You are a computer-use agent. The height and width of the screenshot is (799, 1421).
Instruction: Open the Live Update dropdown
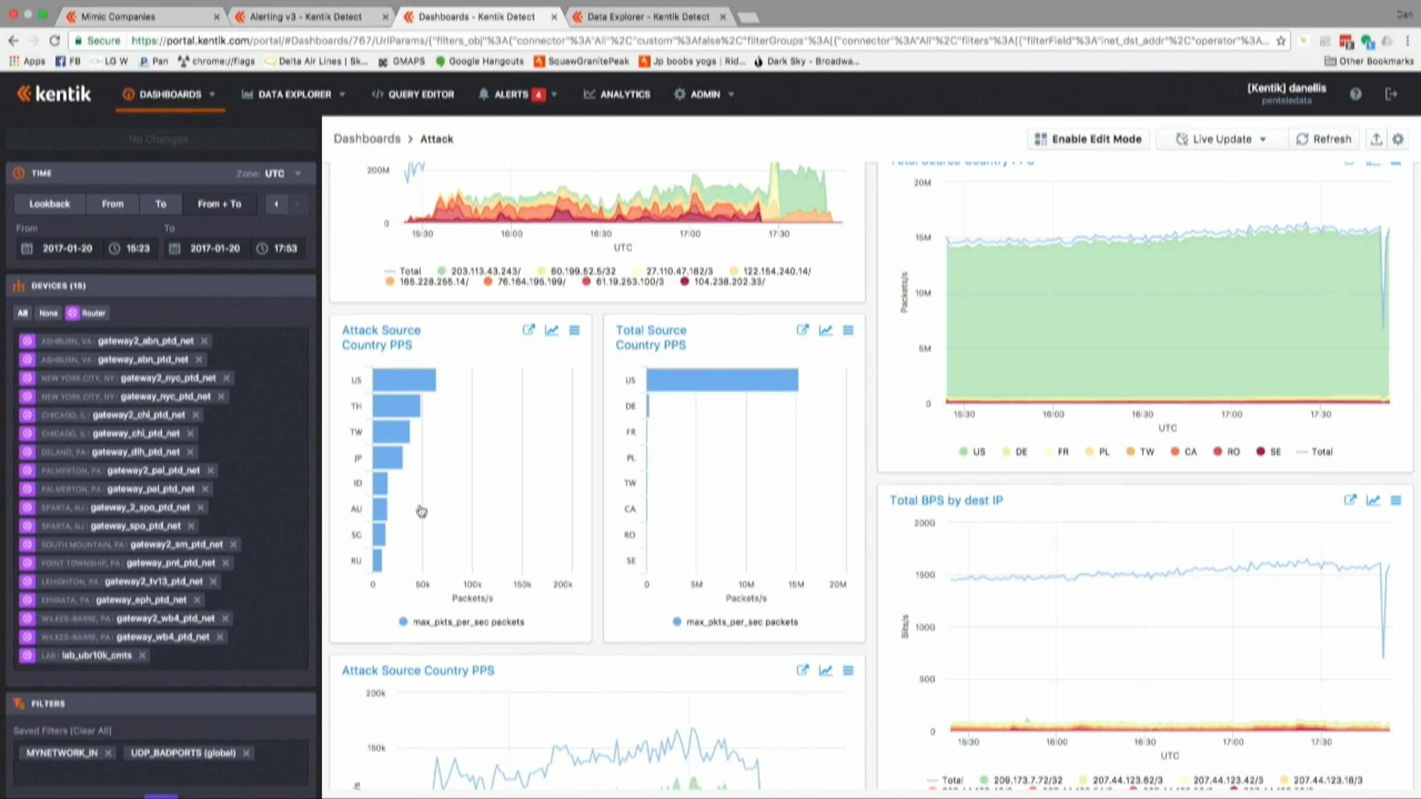[1221, 139]
